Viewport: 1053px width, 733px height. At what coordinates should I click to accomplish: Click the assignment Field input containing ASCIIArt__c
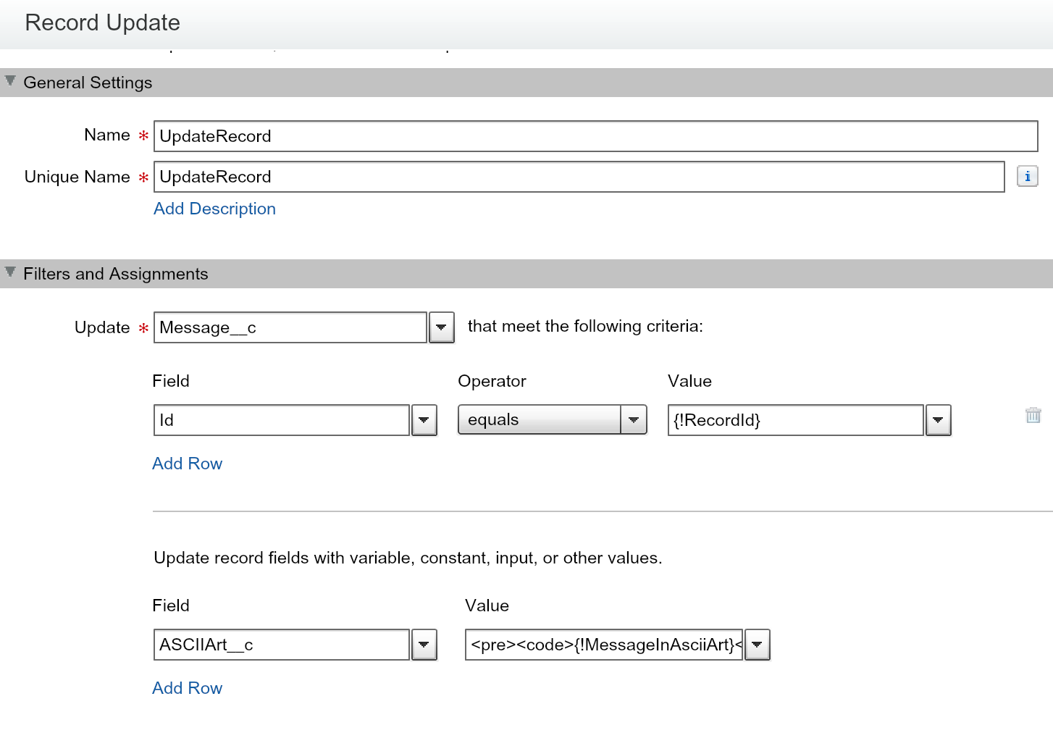(x=281, y=645)
